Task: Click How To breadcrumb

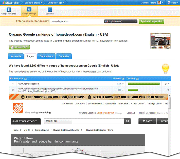Action: pos(27,130)
